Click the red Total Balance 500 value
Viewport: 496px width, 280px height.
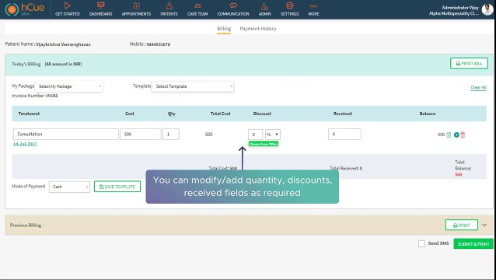(x=459, y=175)
